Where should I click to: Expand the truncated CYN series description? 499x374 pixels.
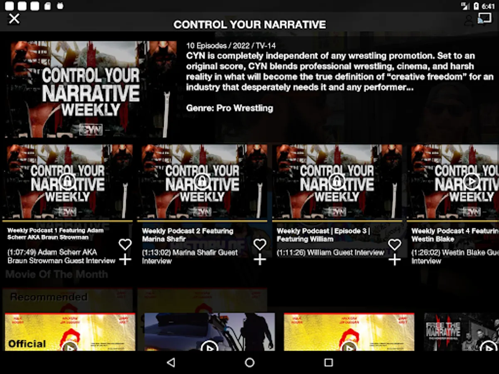pos(340,71)
